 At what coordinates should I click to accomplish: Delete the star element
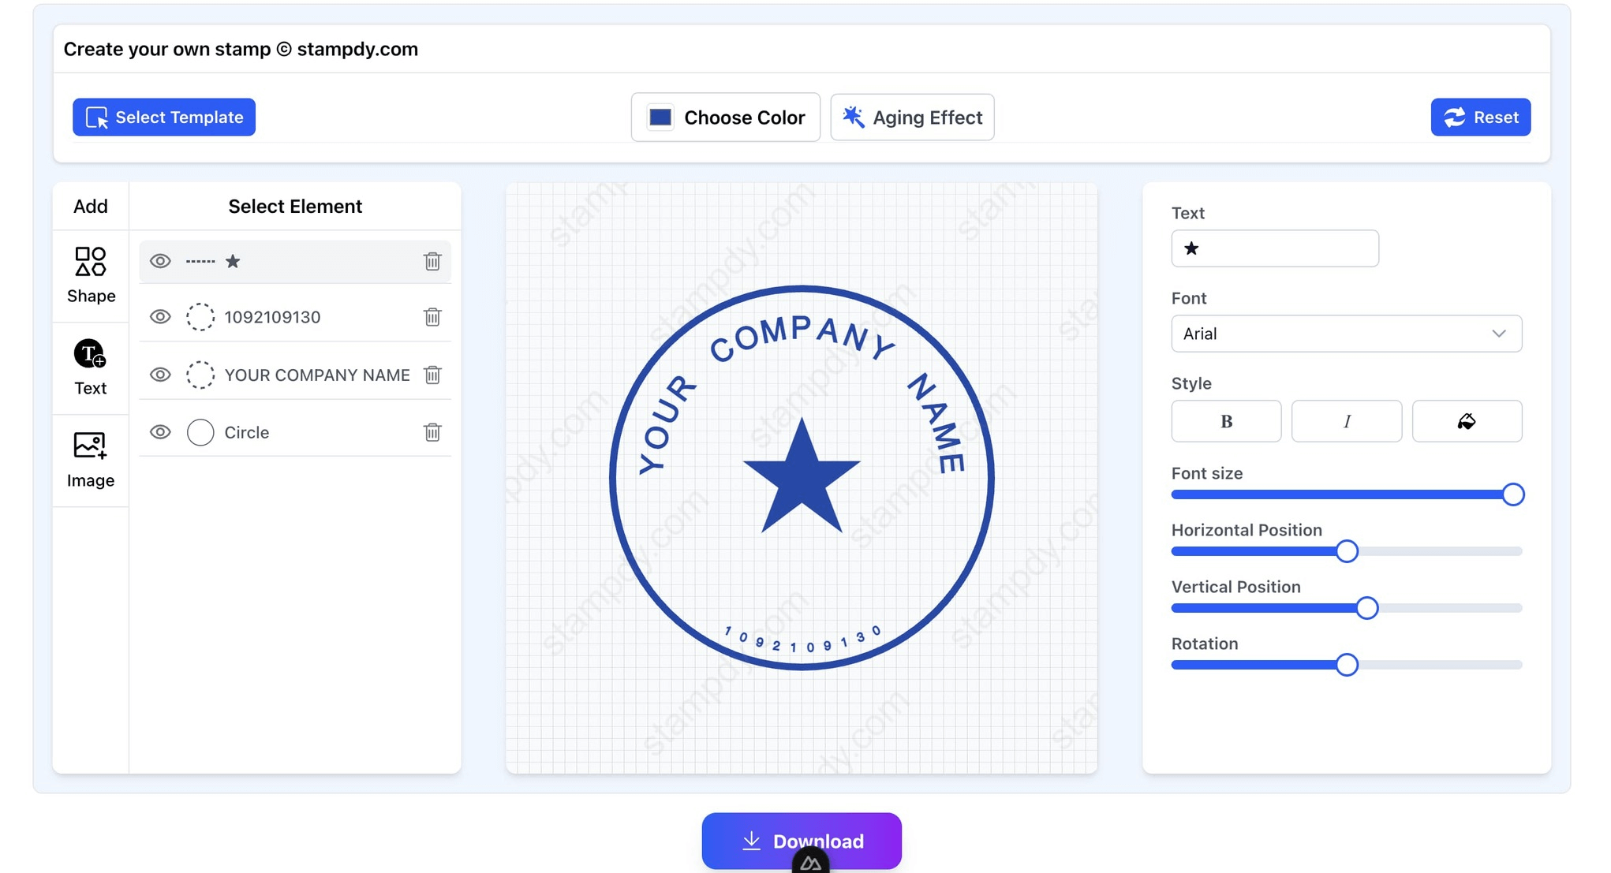[432, 261]
